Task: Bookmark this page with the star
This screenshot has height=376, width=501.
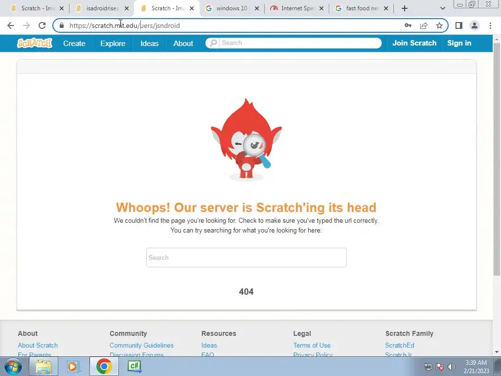Action: click(x=439, y=25)
